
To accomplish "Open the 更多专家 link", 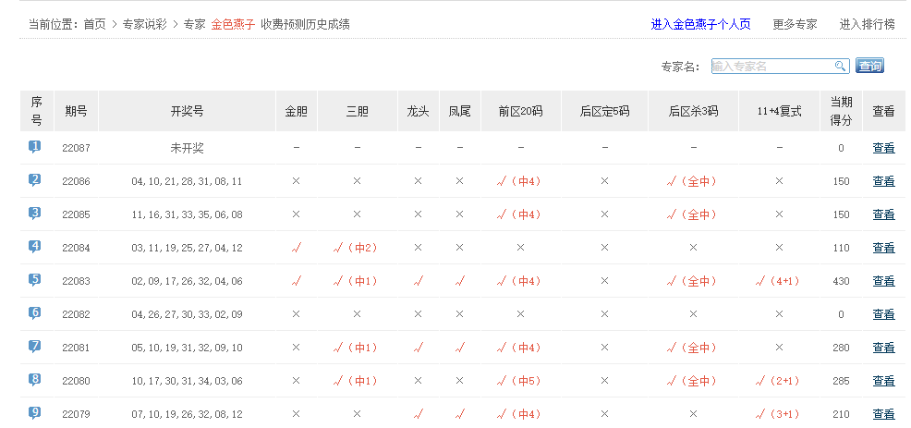I will point(795,24).
